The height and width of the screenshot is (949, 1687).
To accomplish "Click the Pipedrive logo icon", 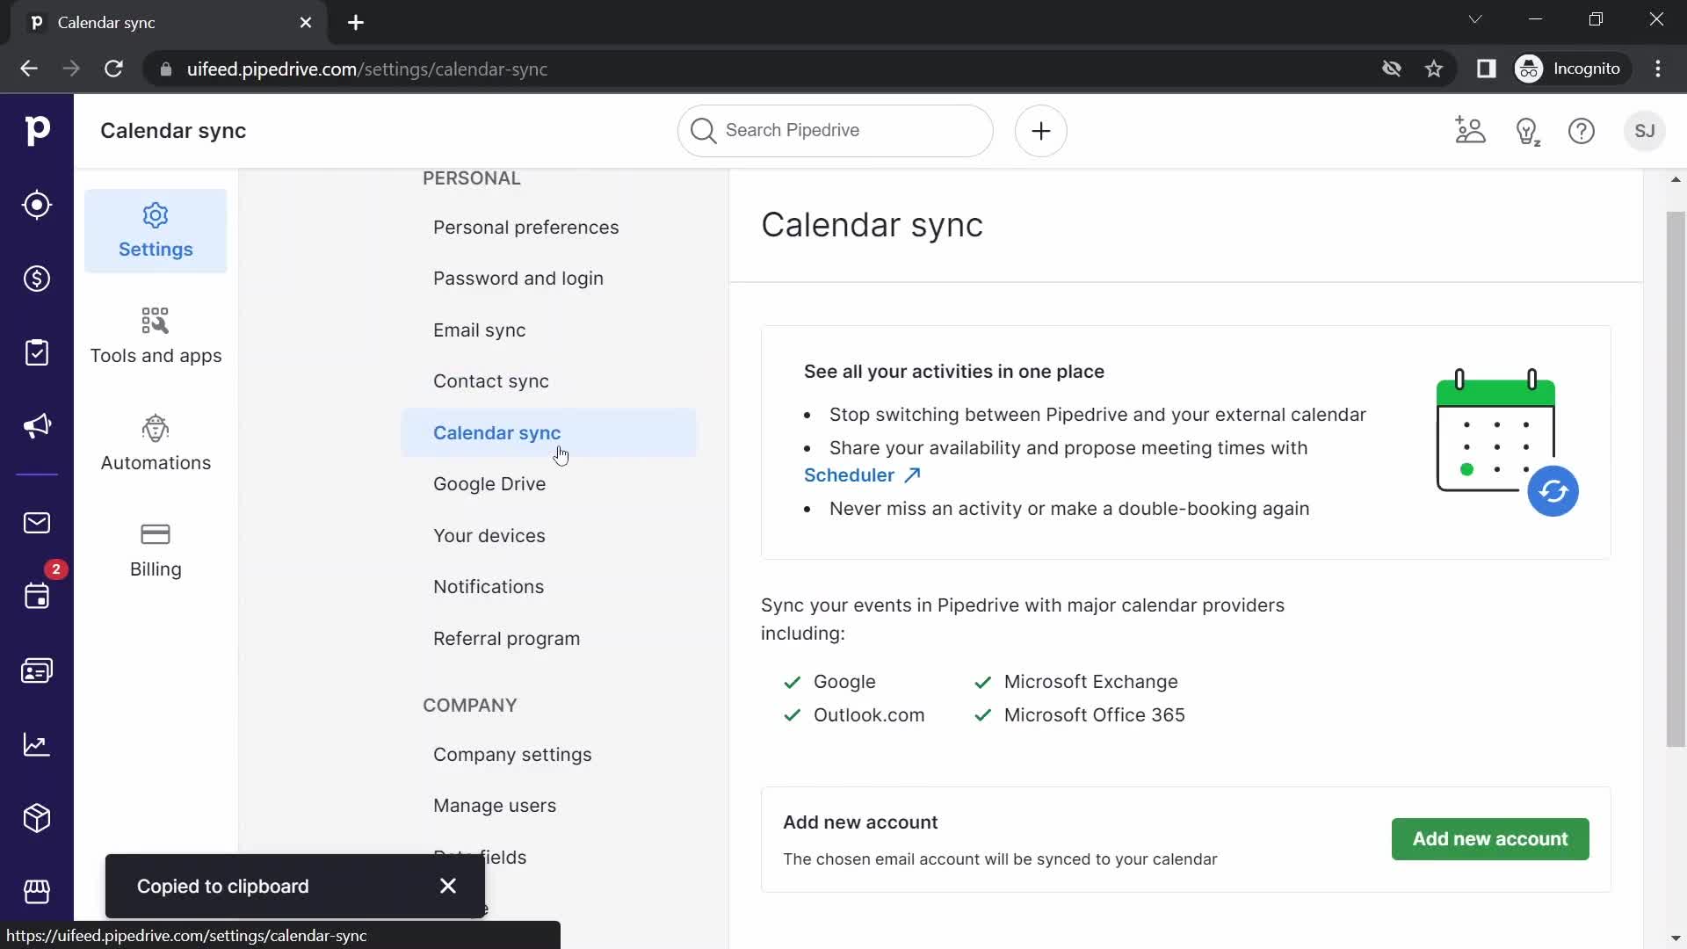I will [x=37, y=131].
